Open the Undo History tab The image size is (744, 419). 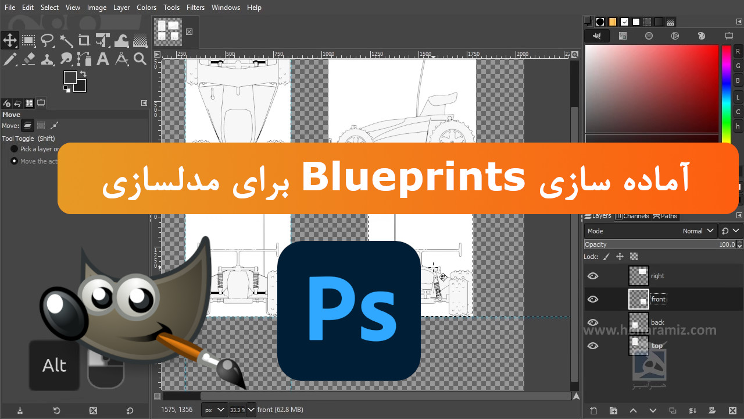point(18,103)
